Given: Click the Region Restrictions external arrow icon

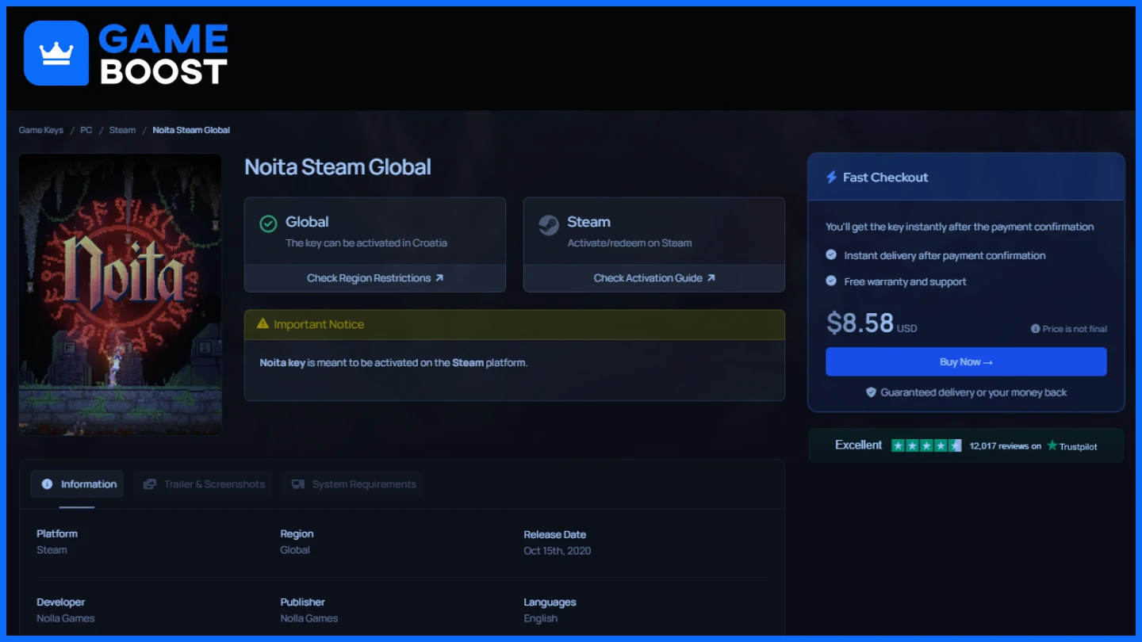Looking at the screenshot, I should (x=439, y=278).
